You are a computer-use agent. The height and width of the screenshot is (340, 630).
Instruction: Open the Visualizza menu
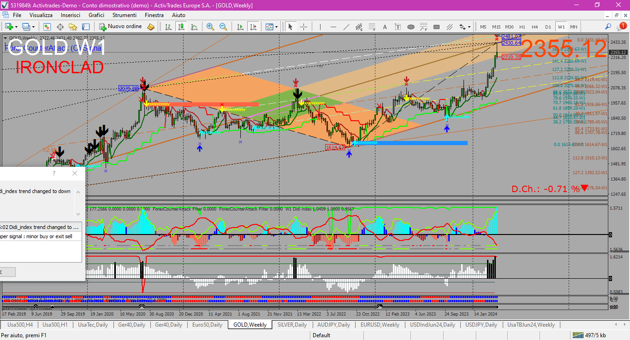click(41, 15)
